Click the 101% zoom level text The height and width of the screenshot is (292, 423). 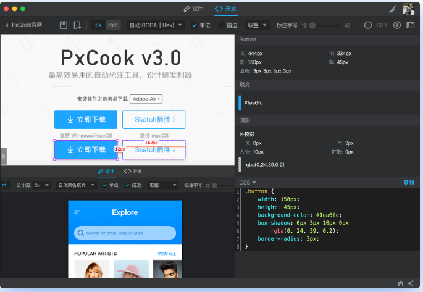pos(382,25)
